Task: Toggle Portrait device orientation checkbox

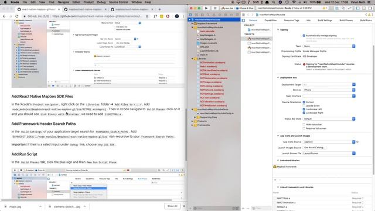Action: 304,102
